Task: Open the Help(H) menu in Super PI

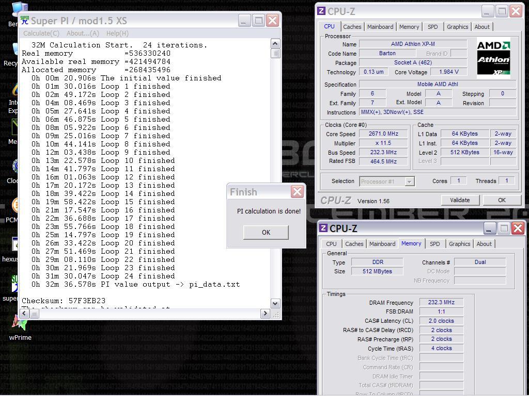Action: 117,34
